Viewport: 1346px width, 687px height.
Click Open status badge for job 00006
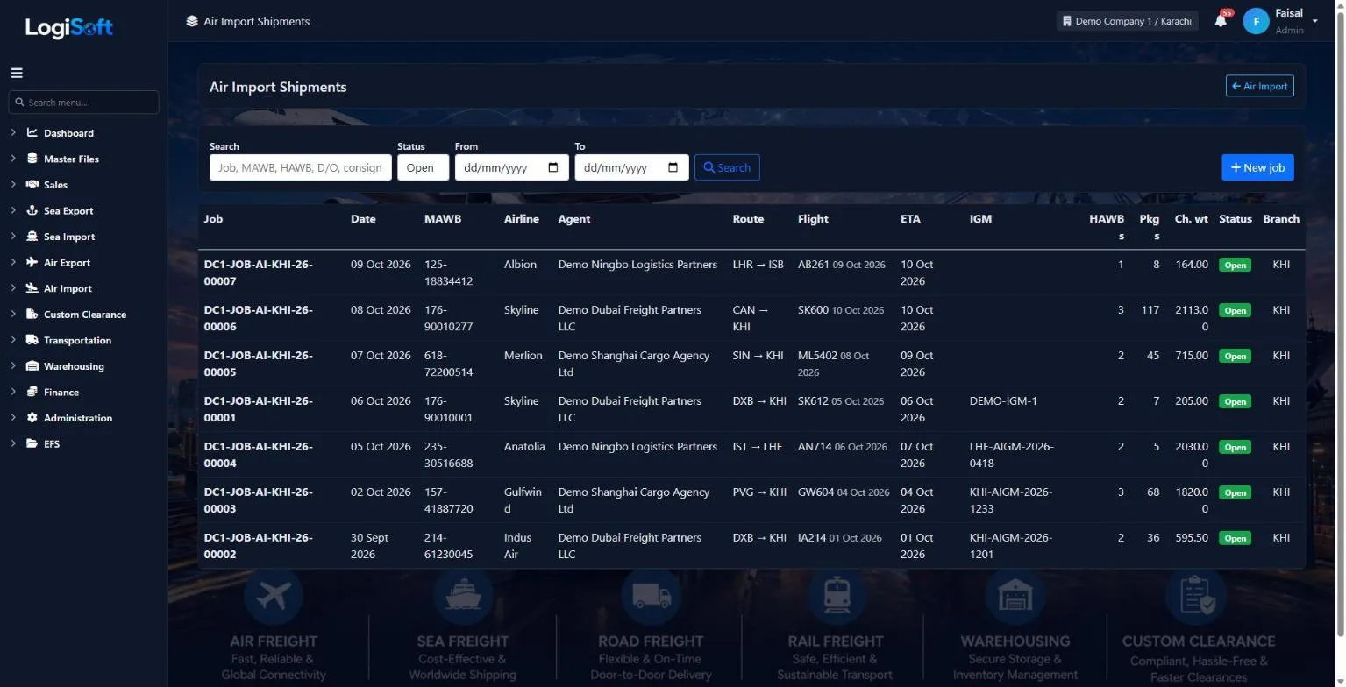pos(1235,310)
